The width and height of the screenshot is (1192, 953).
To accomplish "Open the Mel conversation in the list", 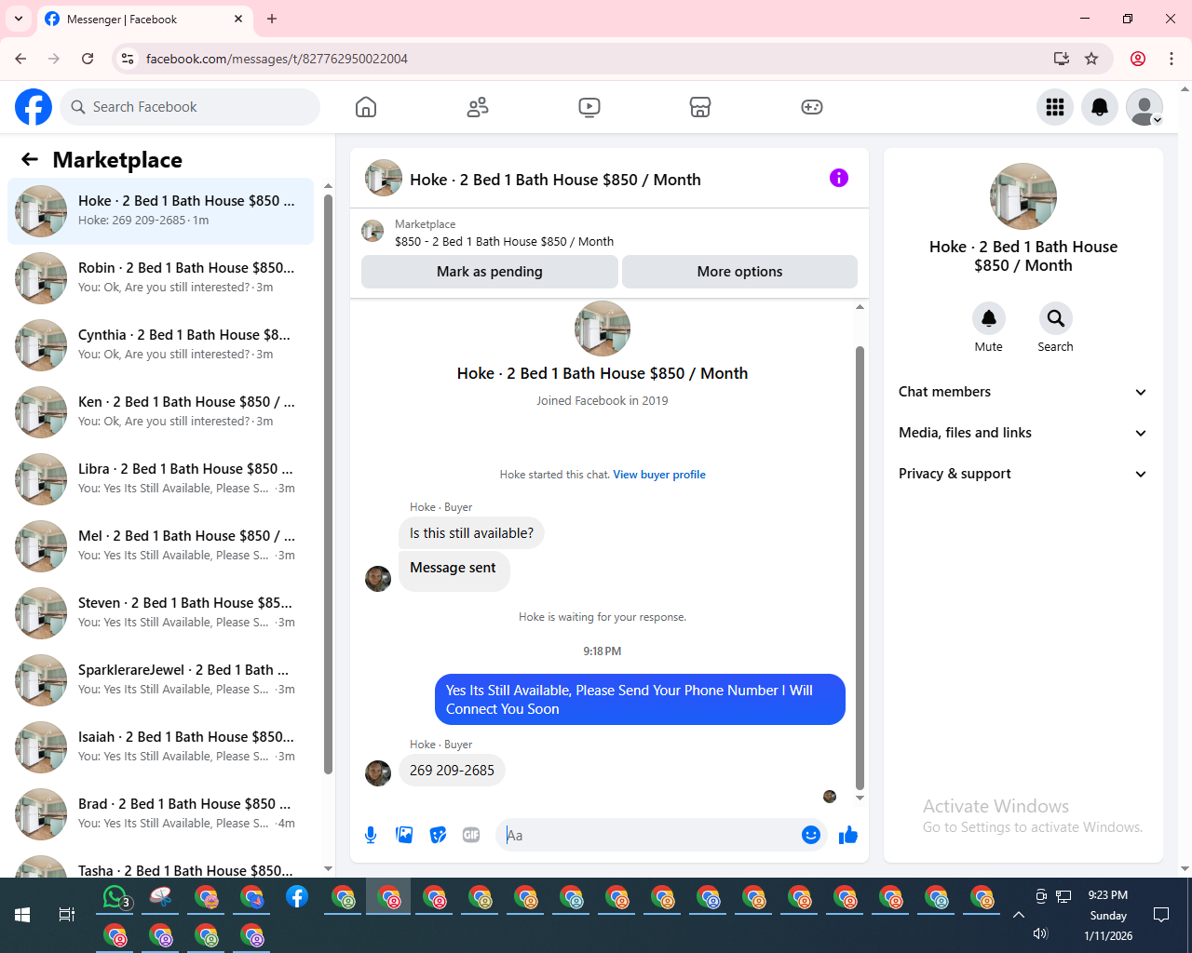I will point(160,546).
